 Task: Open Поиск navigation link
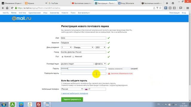coord(73,13)
